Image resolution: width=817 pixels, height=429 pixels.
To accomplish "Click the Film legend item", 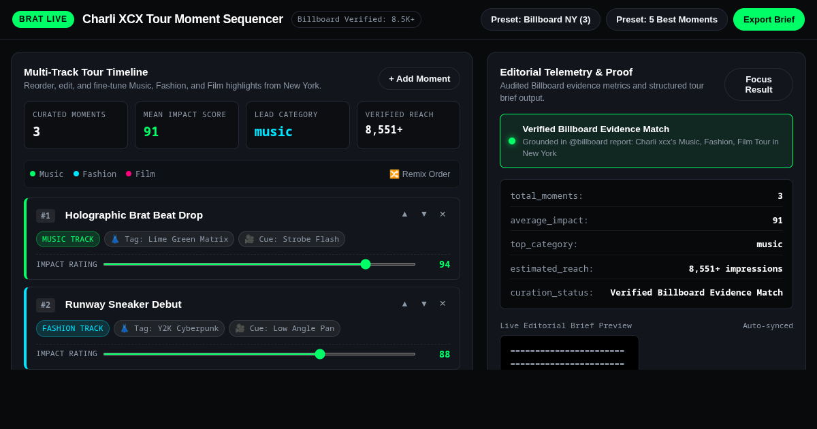I will coord(140,174).
